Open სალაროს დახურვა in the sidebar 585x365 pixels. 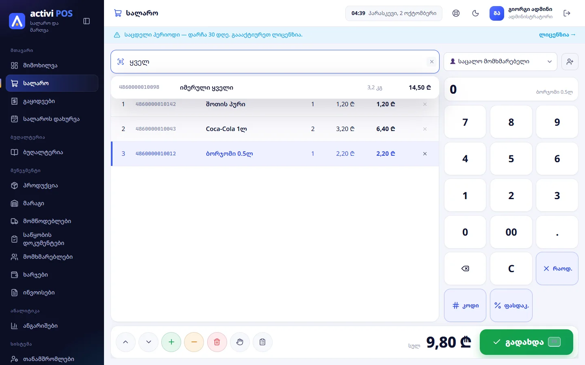pyautogui.click(x=52, y=119)
